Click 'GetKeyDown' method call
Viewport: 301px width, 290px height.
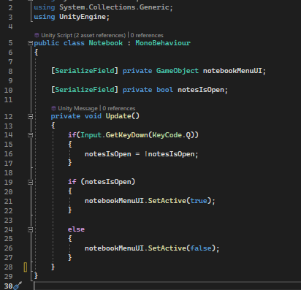tap(127, 135)
